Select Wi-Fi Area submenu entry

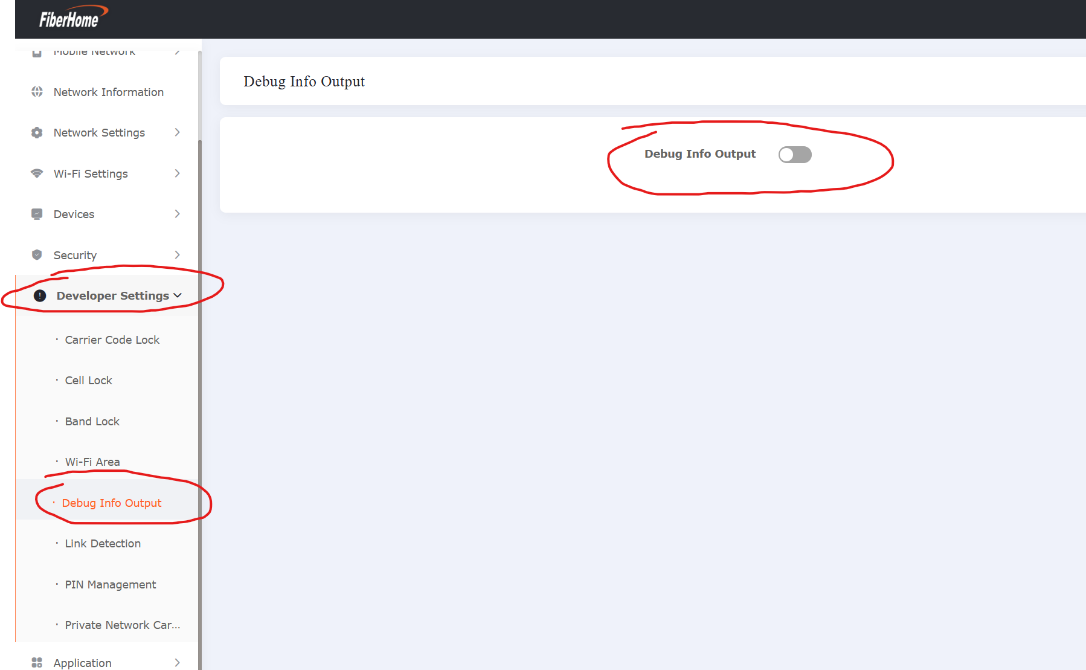tap(92, 462)
